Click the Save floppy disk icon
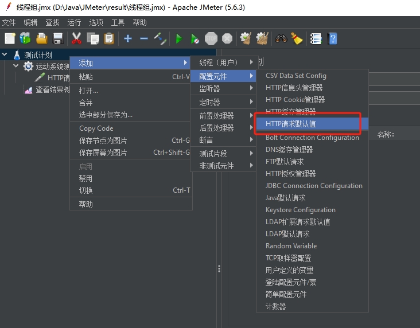 click(x=58, y=38)
